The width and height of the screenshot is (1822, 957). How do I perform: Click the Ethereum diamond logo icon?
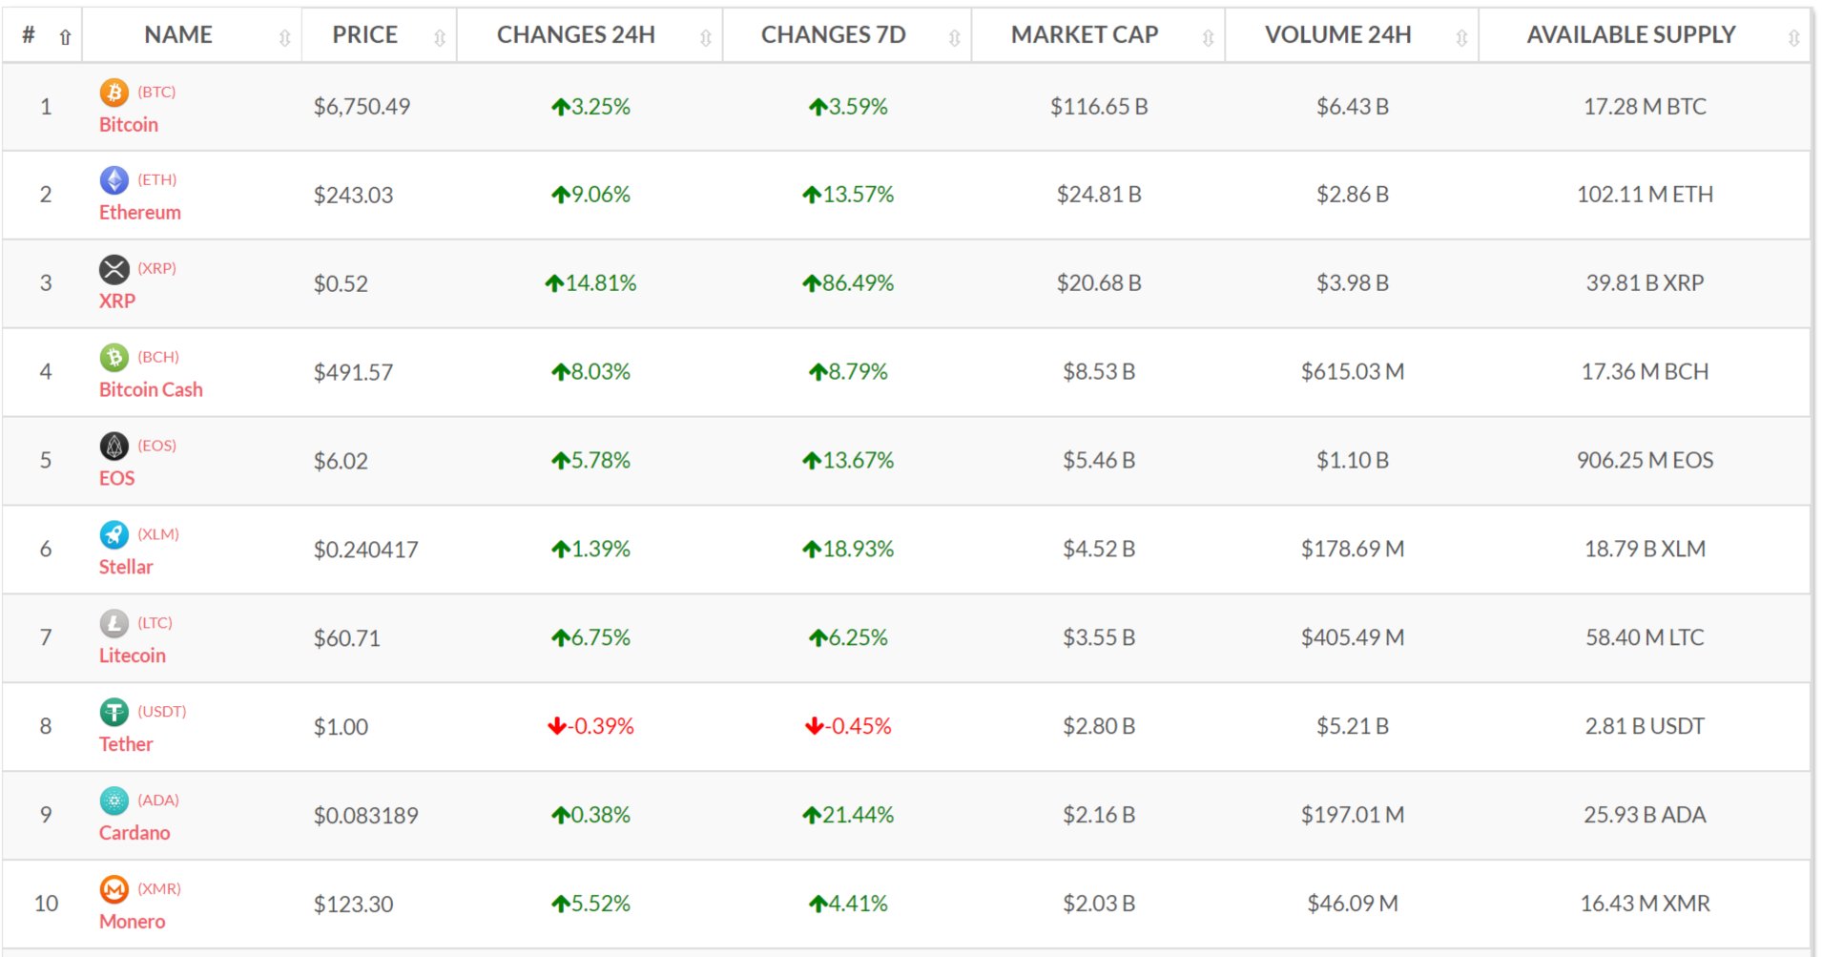pyautogui.click(x=114, y=180)
